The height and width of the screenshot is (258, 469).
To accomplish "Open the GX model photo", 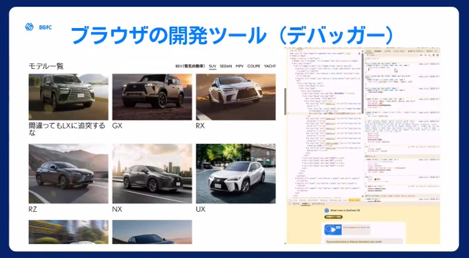I will [152, 97].
